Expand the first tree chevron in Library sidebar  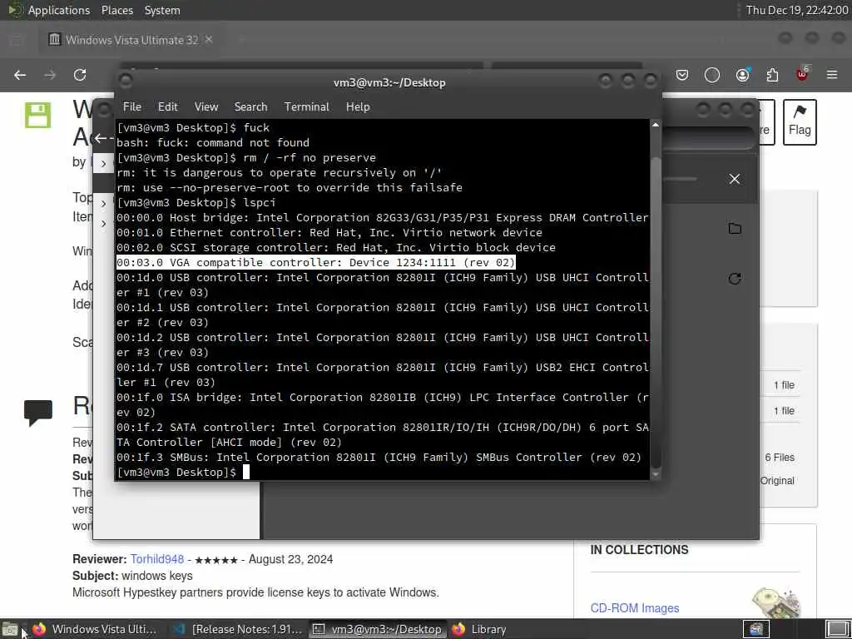pos(104,164)
